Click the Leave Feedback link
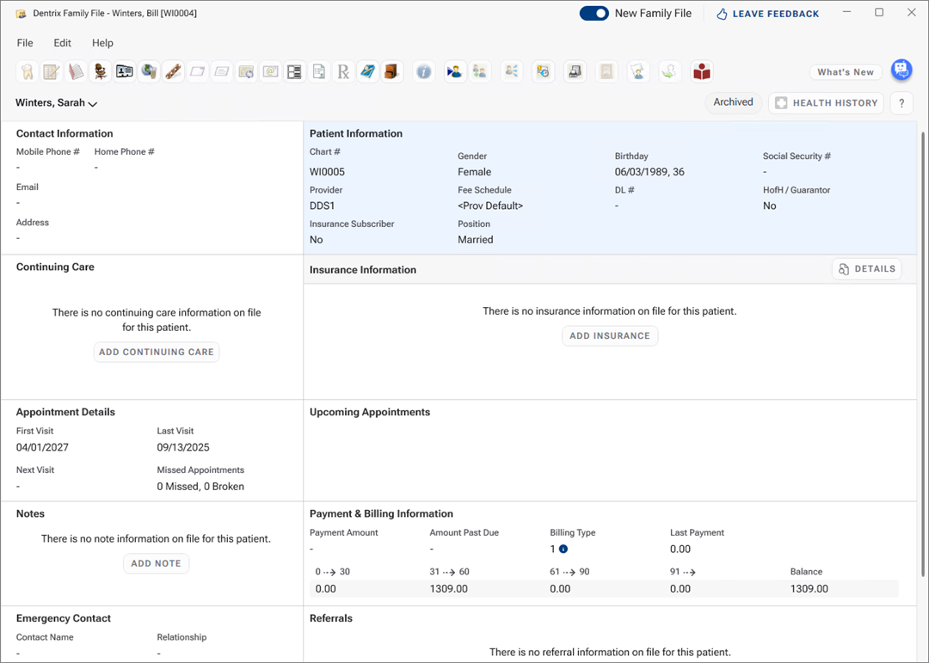 [x=767, y=14]
